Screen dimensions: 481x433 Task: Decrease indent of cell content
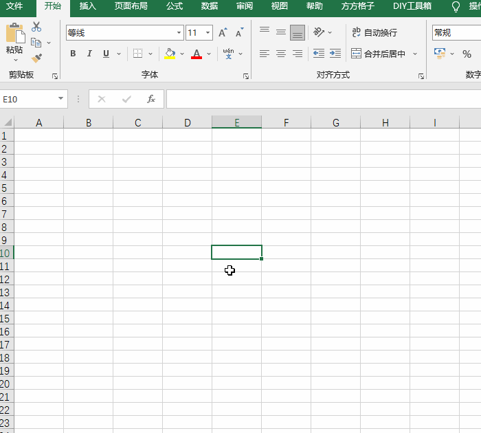click(x=319, y=54)
